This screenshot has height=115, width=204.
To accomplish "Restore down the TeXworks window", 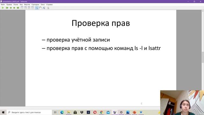I will pos(194,1).
